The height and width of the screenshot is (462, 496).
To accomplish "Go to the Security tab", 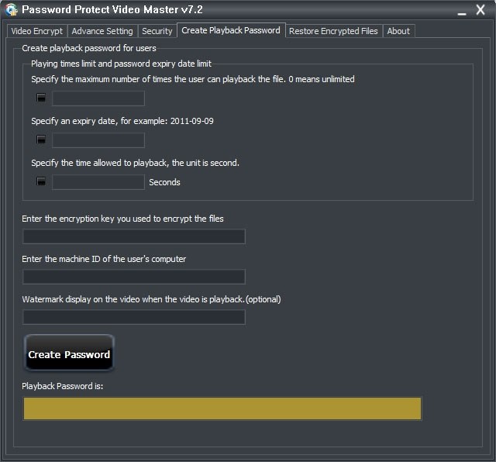I will click(x=157, y=31).
